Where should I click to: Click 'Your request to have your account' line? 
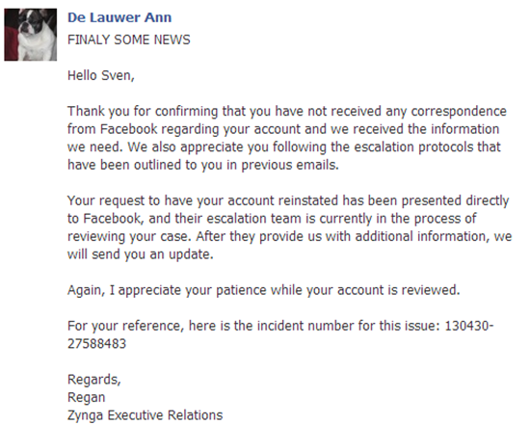point(171,200)
